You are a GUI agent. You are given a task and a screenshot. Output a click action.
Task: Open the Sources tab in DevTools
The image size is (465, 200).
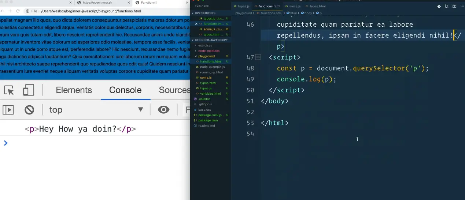coord(174,90)
